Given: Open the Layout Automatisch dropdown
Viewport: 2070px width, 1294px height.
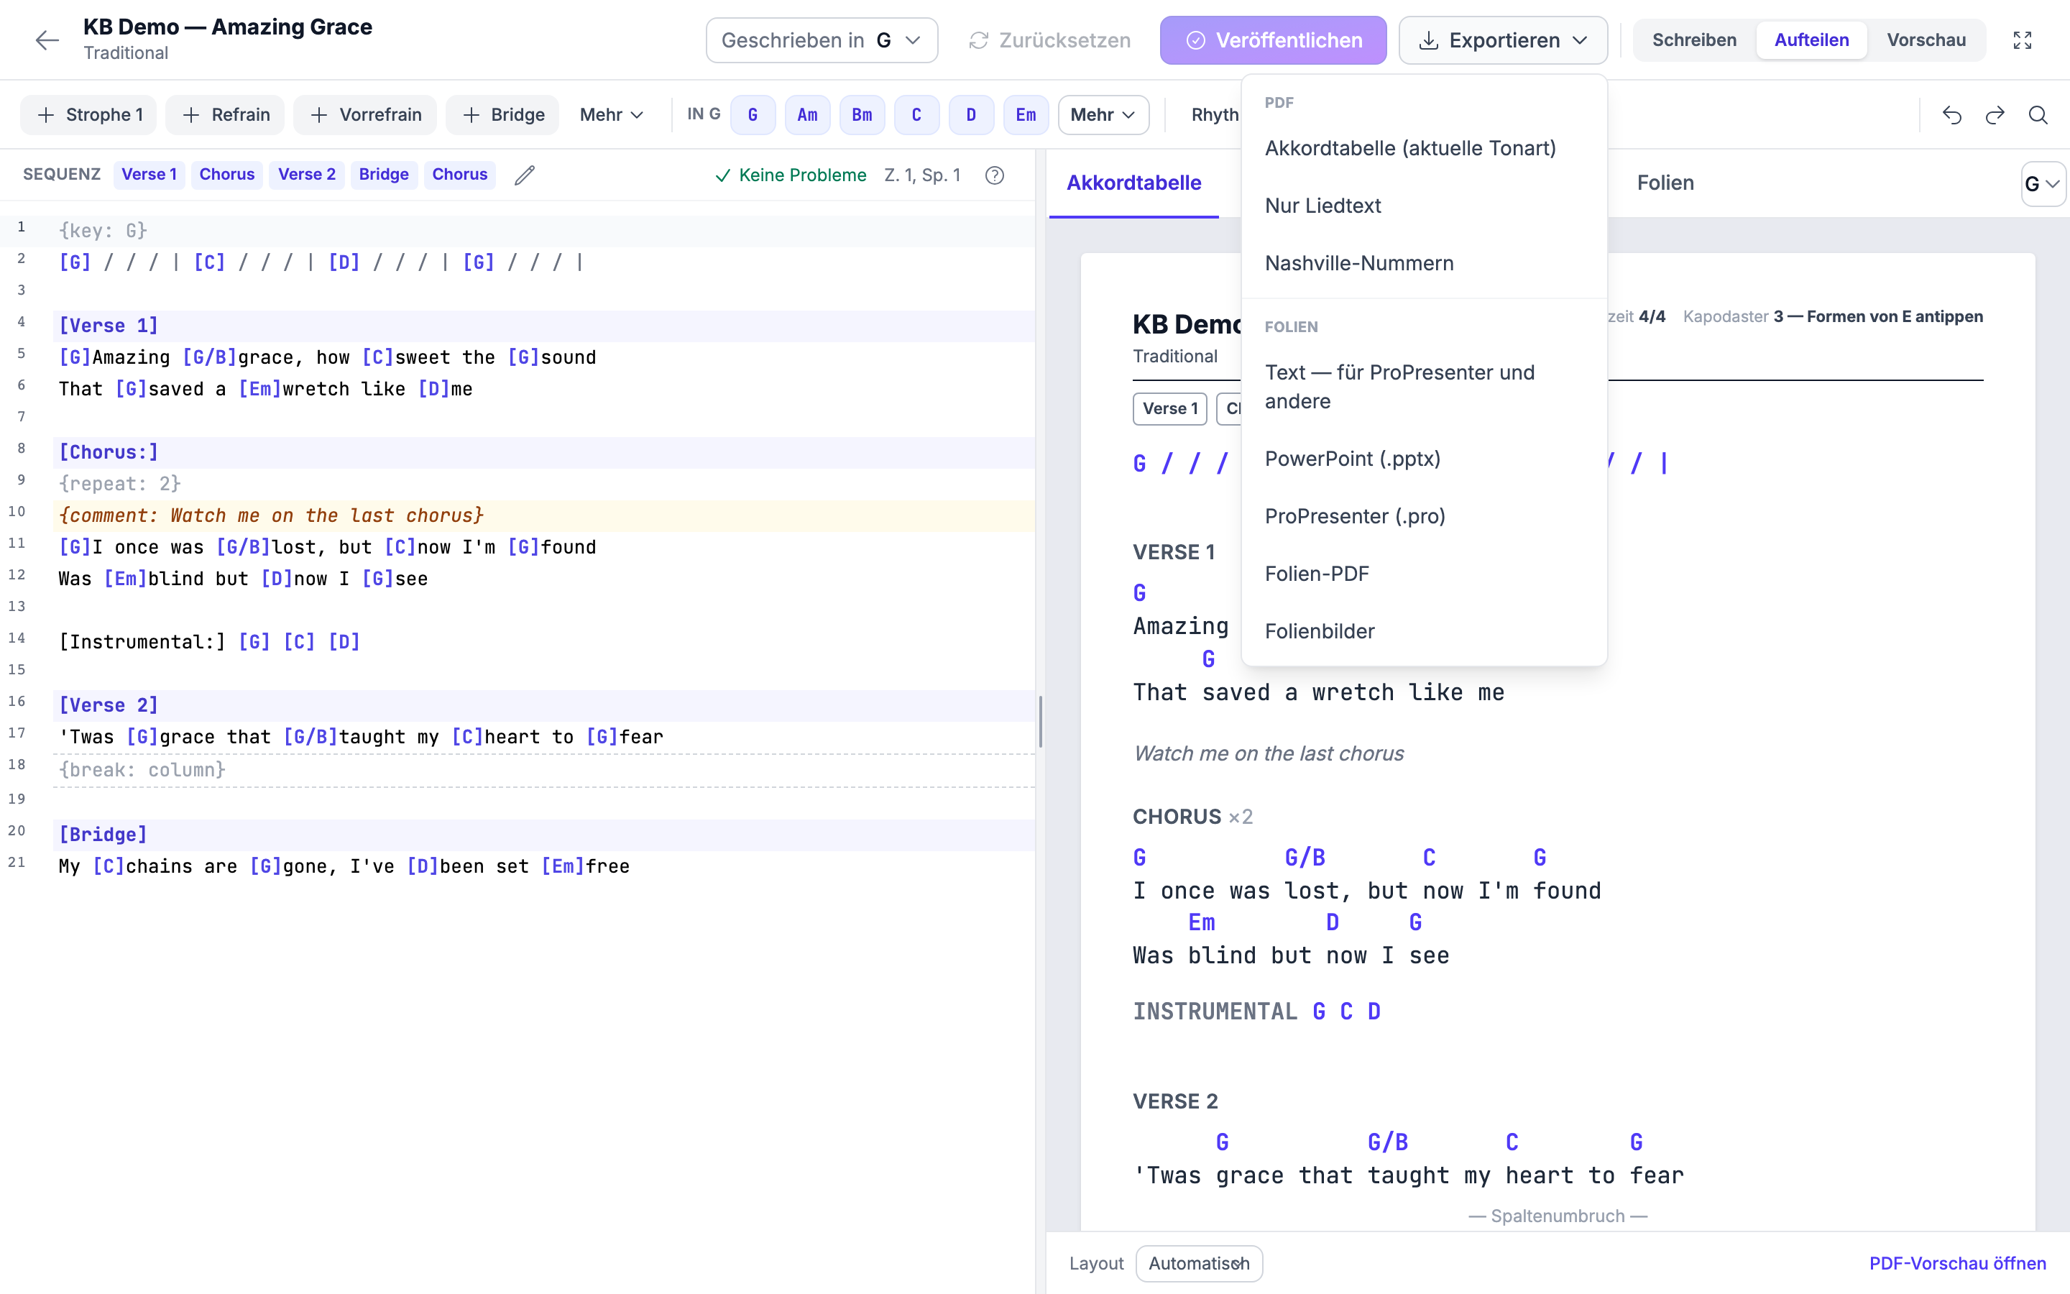Looking at the screenshot, I should pyautogui.click(x=1198, y=1263).
